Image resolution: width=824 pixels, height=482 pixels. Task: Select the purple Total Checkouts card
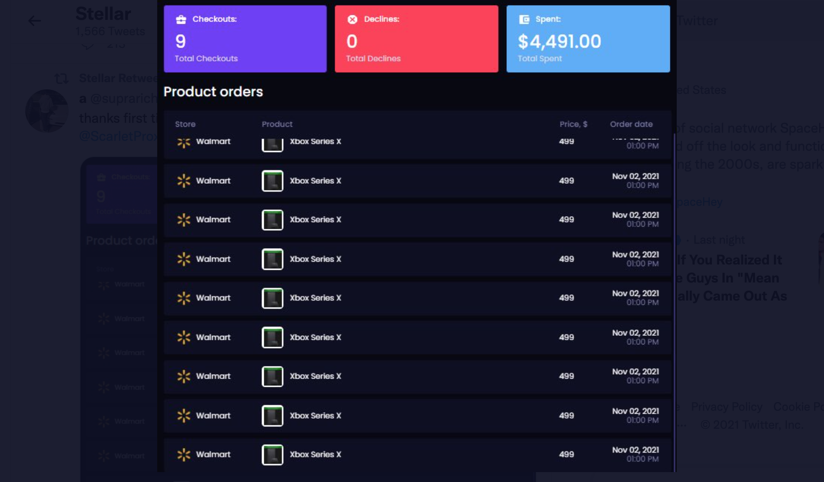pos(245,39)
